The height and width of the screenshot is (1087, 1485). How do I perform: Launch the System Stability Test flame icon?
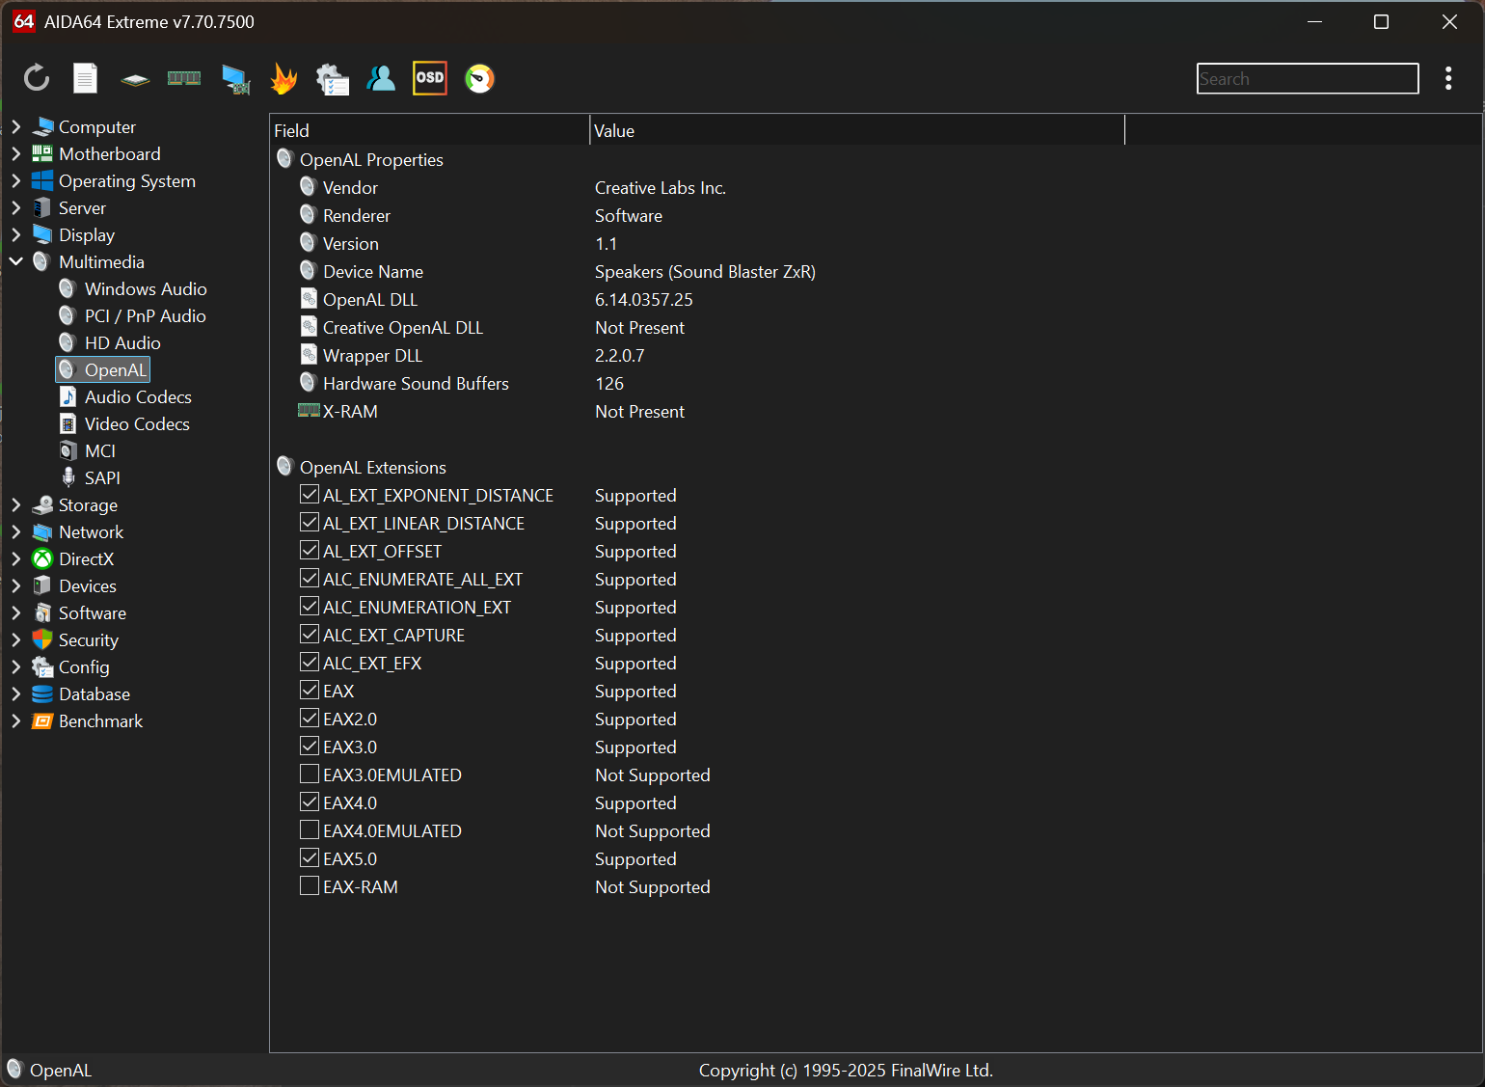pos(283,78)
